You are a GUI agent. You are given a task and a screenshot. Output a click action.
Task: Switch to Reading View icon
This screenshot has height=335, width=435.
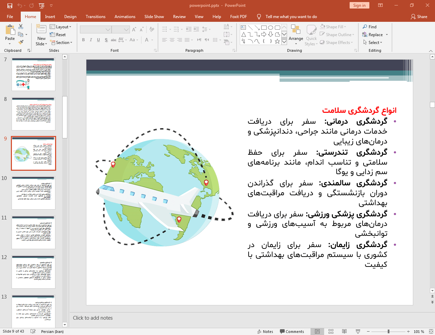pos(344,331)
